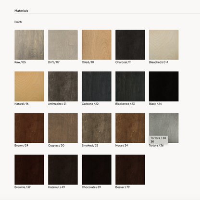
Task: Select the Raw / 05 birch swatch
Action: [x=29, y=45]
